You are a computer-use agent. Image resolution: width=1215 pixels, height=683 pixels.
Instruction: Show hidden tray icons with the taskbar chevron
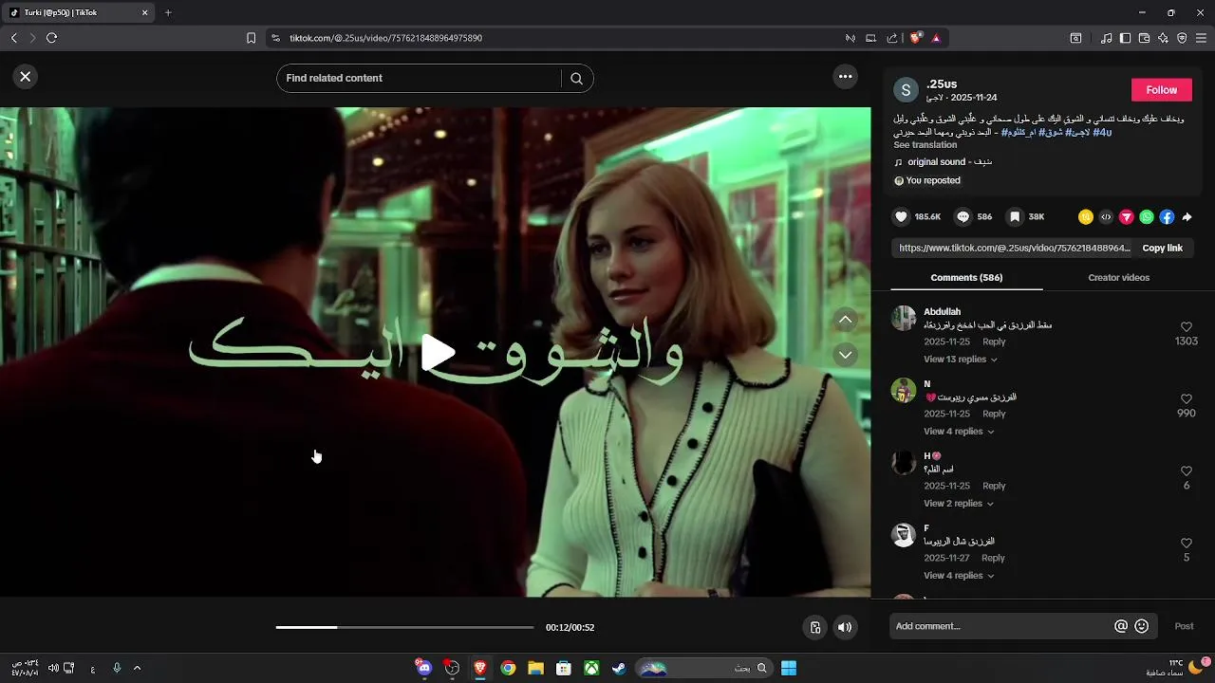click(x=137, y=668)
